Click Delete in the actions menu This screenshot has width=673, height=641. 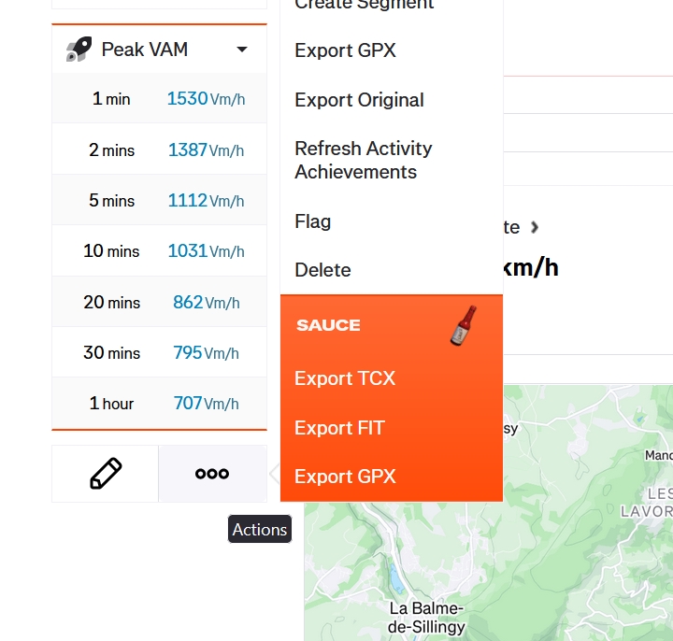coord(322,270)
